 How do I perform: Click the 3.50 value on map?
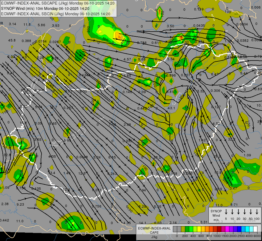click(x=170, y=26)
